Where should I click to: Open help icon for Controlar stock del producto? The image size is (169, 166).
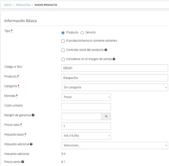click(106, 50)
